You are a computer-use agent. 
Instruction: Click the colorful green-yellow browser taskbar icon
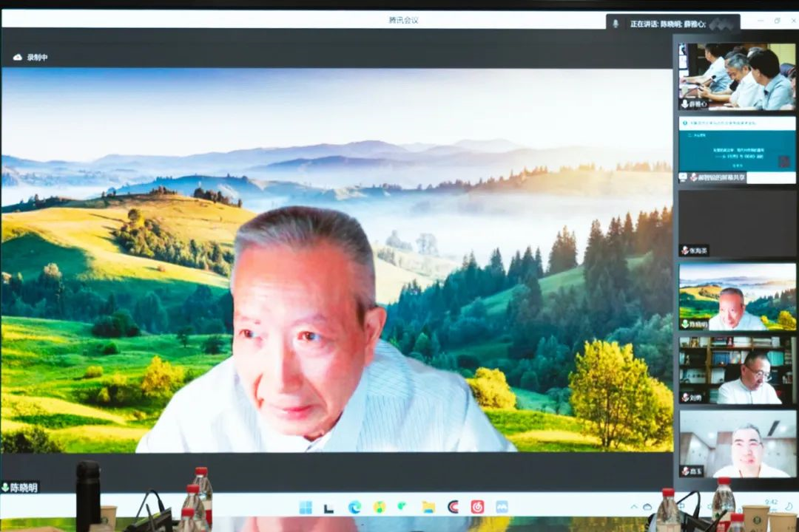(x=380, y=507)
